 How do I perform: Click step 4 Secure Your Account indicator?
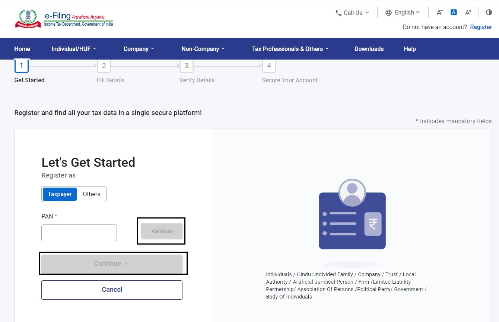pos(269,66)
